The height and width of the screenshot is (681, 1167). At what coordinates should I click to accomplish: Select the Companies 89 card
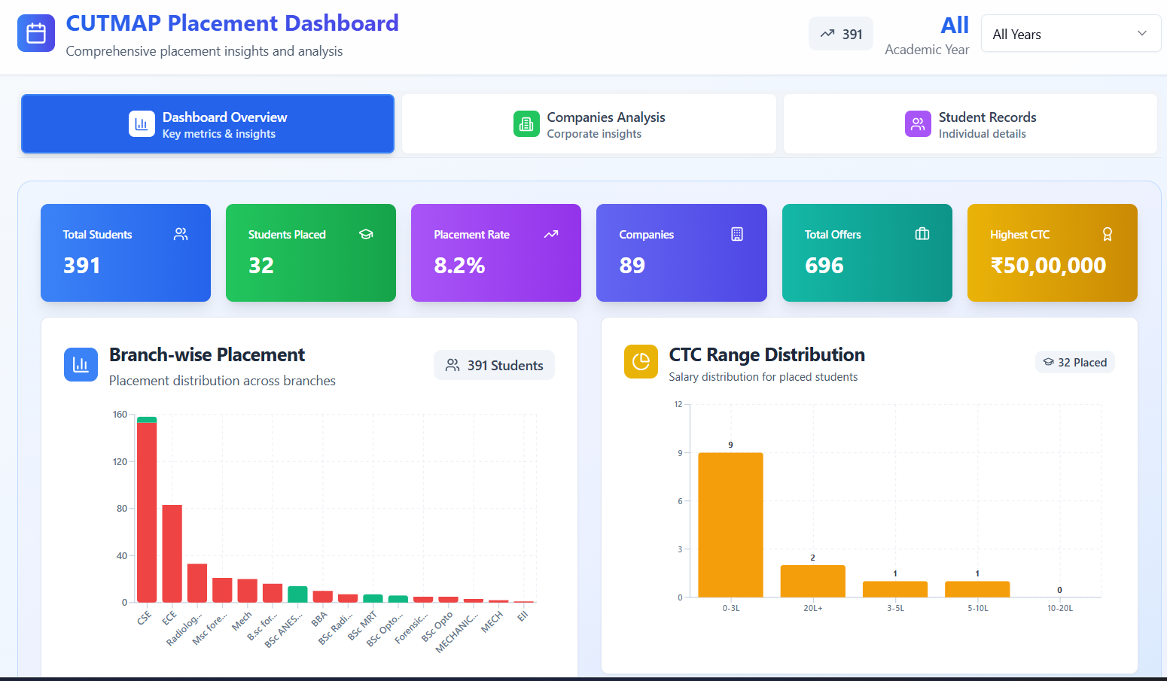[681, 253]
